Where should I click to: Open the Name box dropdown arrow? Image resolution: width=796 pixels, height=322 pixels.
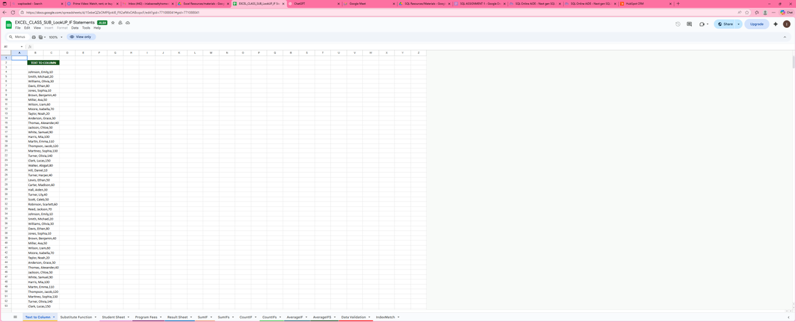(x=21, y=46)
